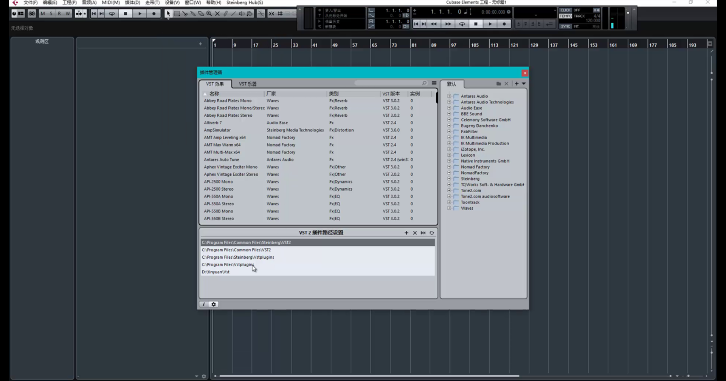Select the Mute X tool
This screenshot has width=726, height=381.
pyautogui.click(x=217, y=14)
